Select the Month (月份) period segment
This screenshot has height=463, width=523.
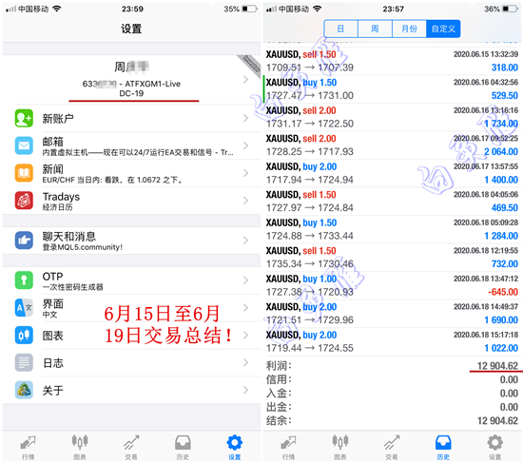(409, 29)
